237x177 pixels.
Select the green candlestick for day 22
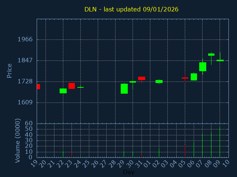(63, 91)
